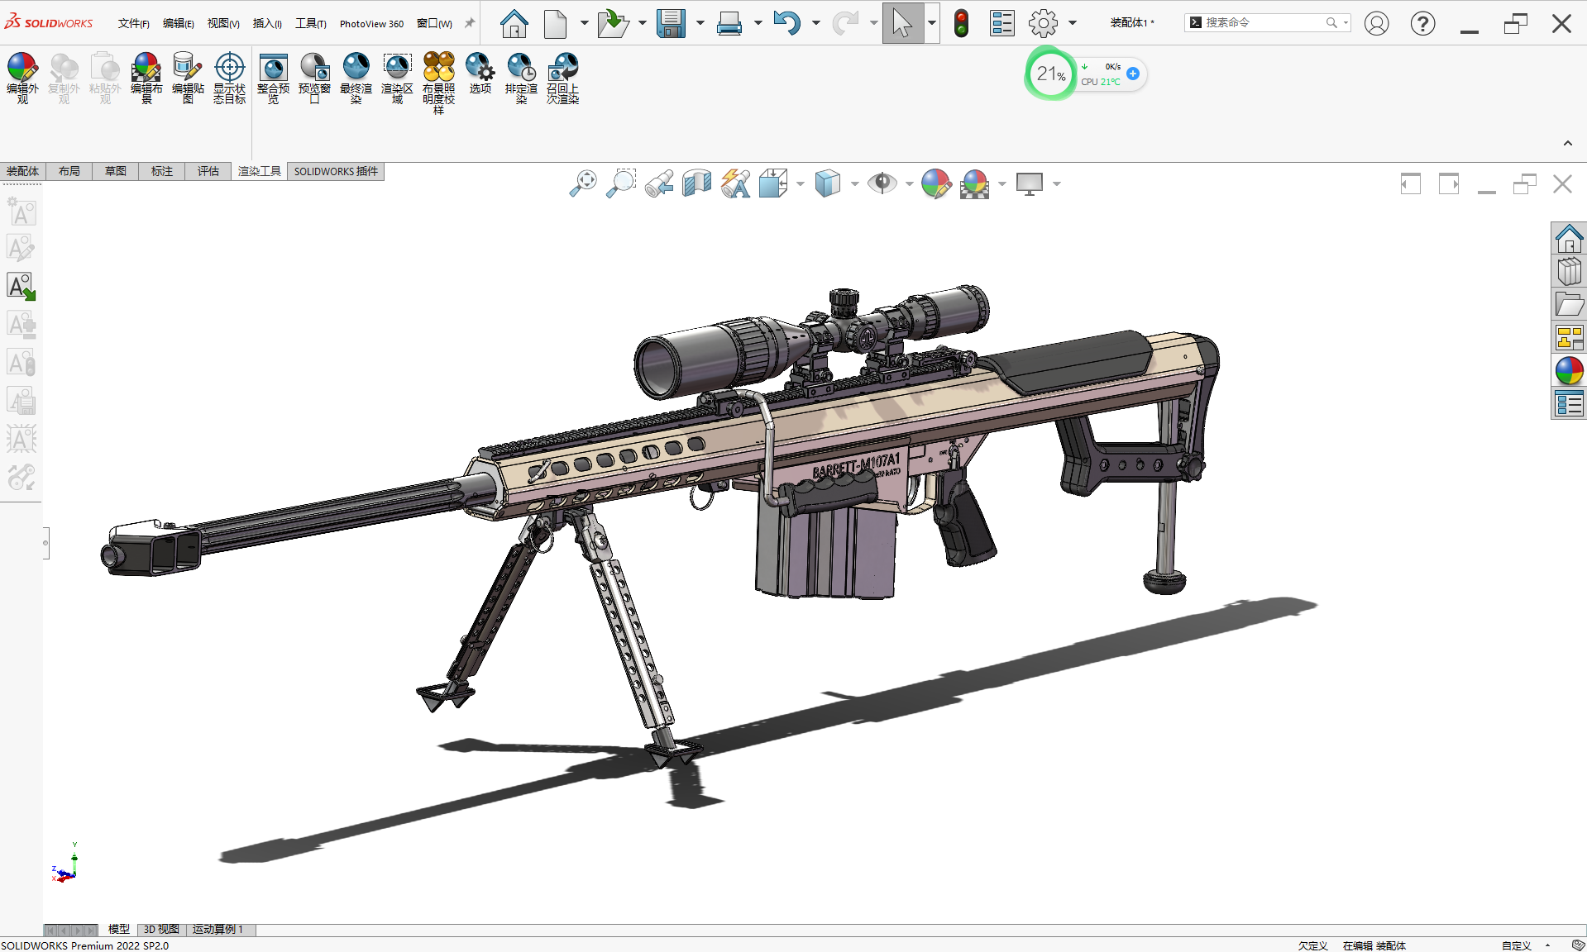
Task: Open 工具(T) menu
Action: [x=311, y=23]
